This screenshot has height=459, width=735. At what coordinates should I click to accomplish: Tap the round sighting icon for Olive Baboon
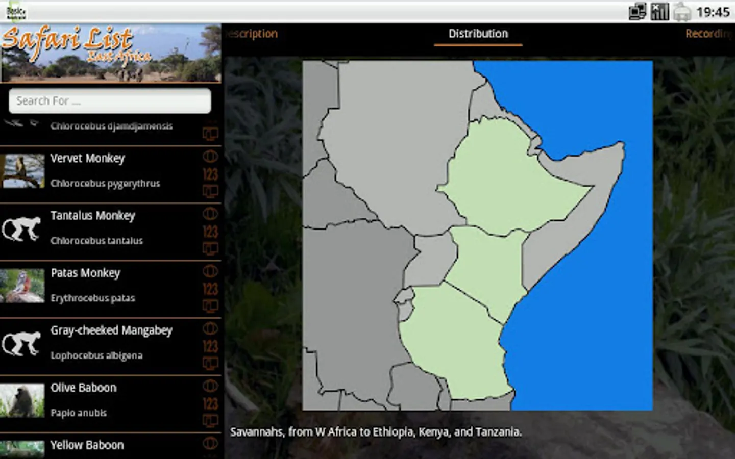[x=210, y=386]
